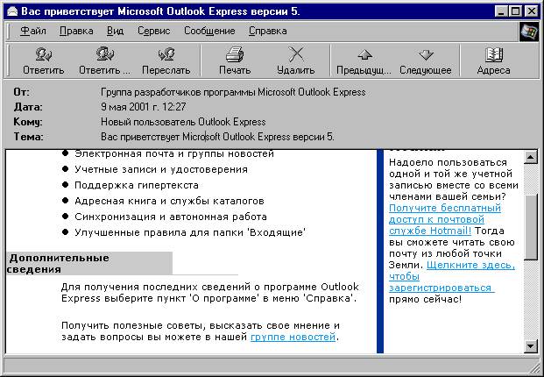Screen dimensions: 544x377
Task: Click the subject line text in Тема field
Action: click(217, 137)
